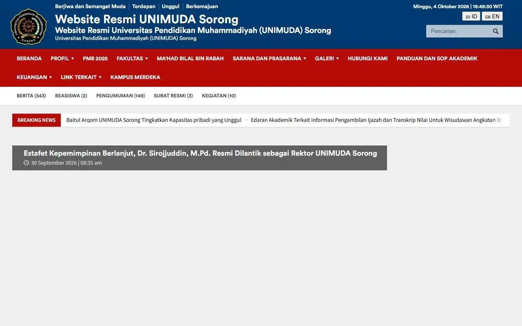Expand the FAKULTAS dropdown menu
Image resolution: width=522 pixels, height=326 pixels.
pos(132,58)
